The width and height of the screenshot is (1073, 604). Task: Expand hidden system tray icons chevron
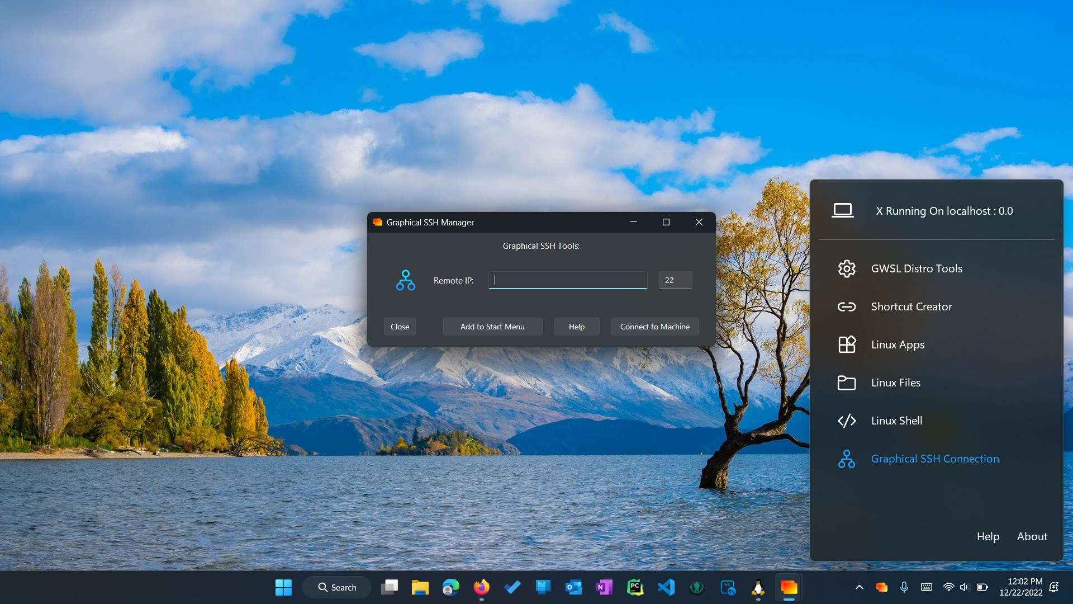coord(859,587)
